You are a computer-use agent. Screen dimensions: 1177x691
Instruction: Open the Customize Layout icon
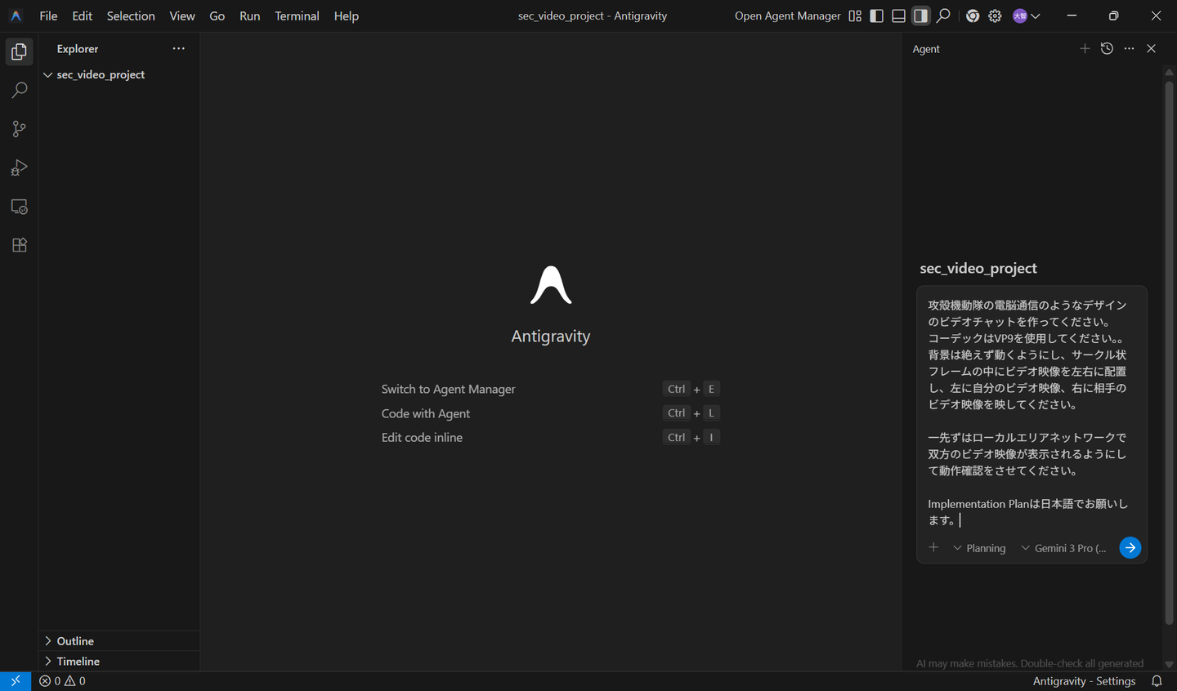pos(855,16)
